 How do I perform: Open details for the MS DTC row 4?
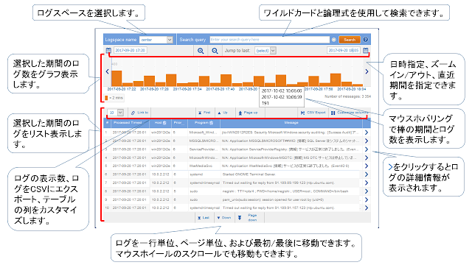tap(367, 158)
